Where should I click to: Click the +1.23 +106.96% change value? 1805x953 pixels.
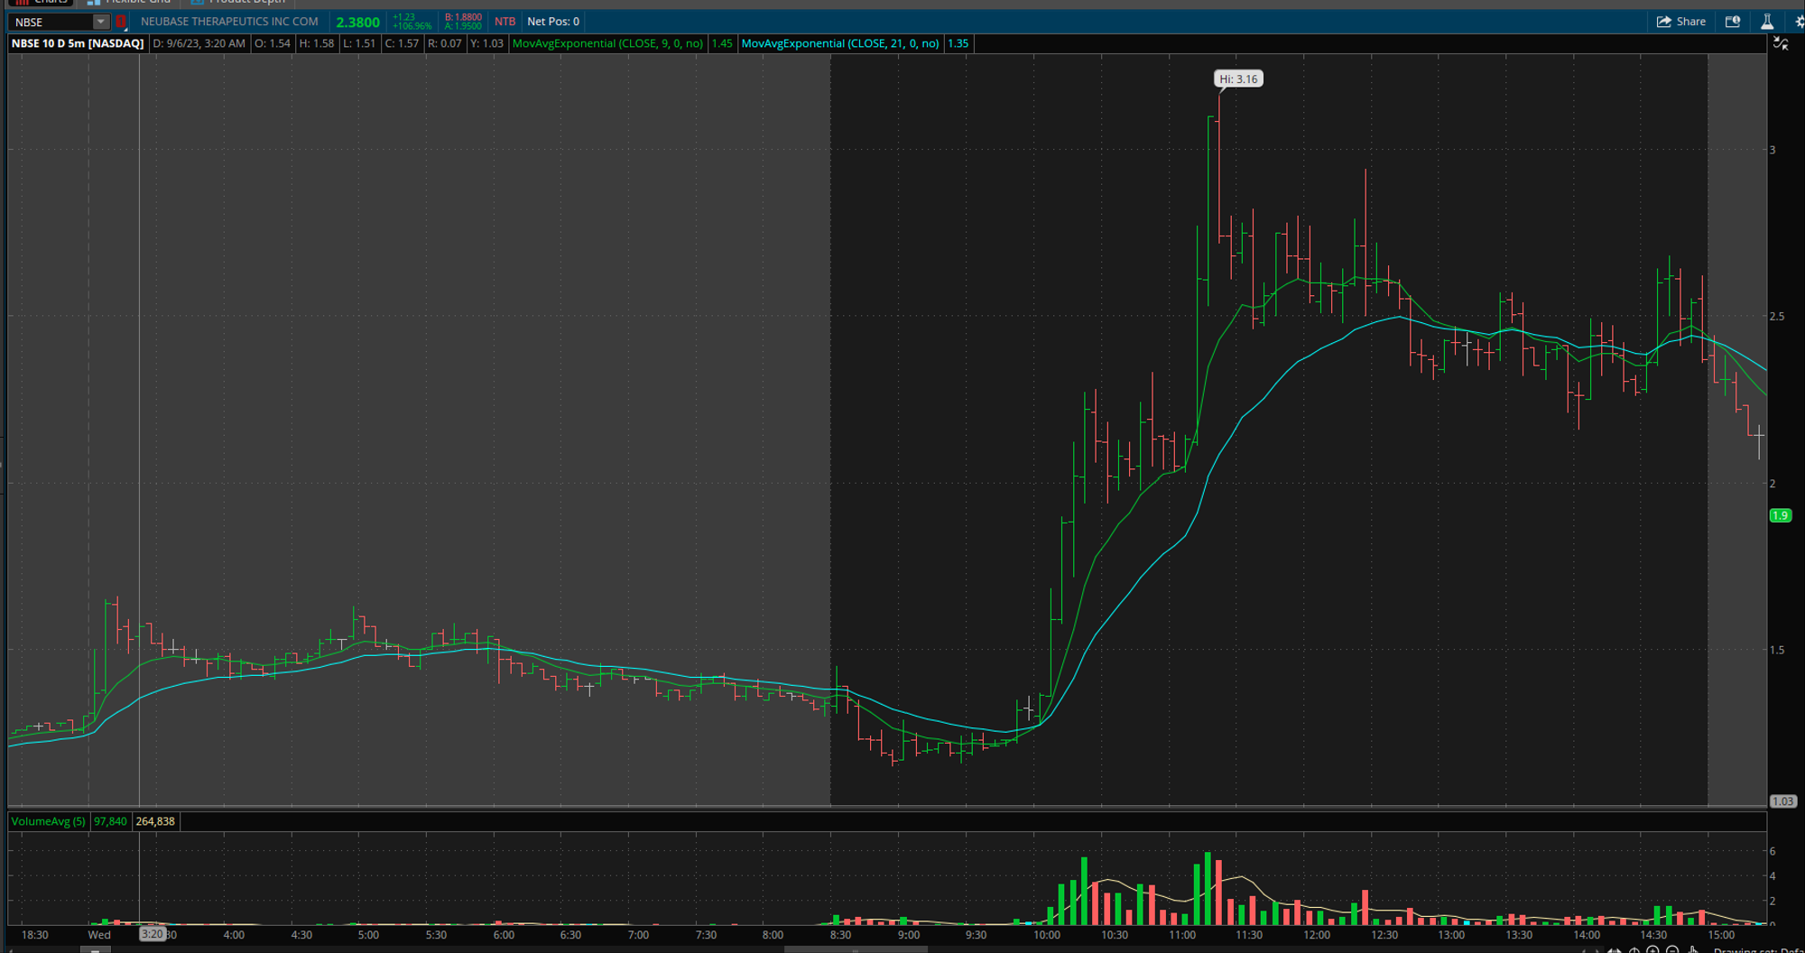point(412,22)
